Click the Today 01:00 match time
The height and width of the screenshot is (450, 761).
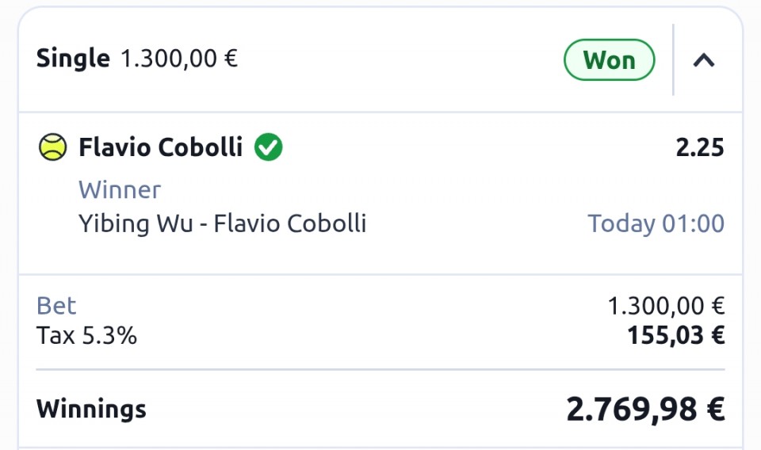[x=656, y=223]
